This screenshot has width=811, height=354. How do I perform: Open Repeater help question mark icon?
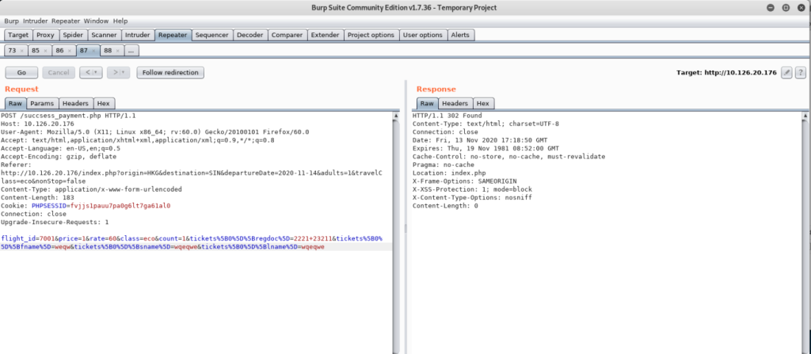tap(800, 72)
